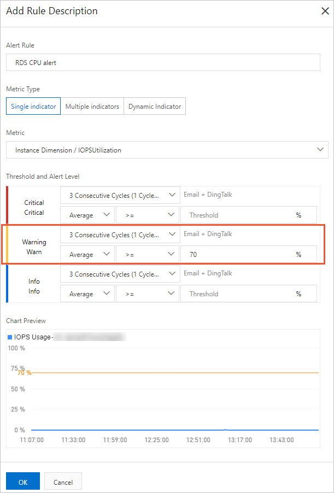Switch to Multiple indicators metric type
Image resolution: width=334 pixels, height=493 pixels.
point(92,106)
